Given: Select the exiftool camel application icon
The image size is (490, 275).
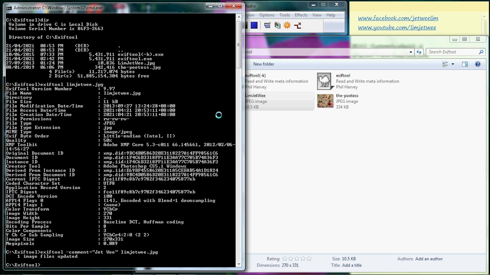Looking at the screenshot, I should pos(324,81).
